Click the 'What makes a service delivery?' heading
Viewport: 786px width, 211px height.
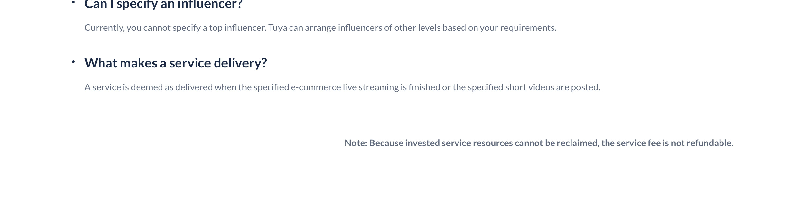pos(176,63)
